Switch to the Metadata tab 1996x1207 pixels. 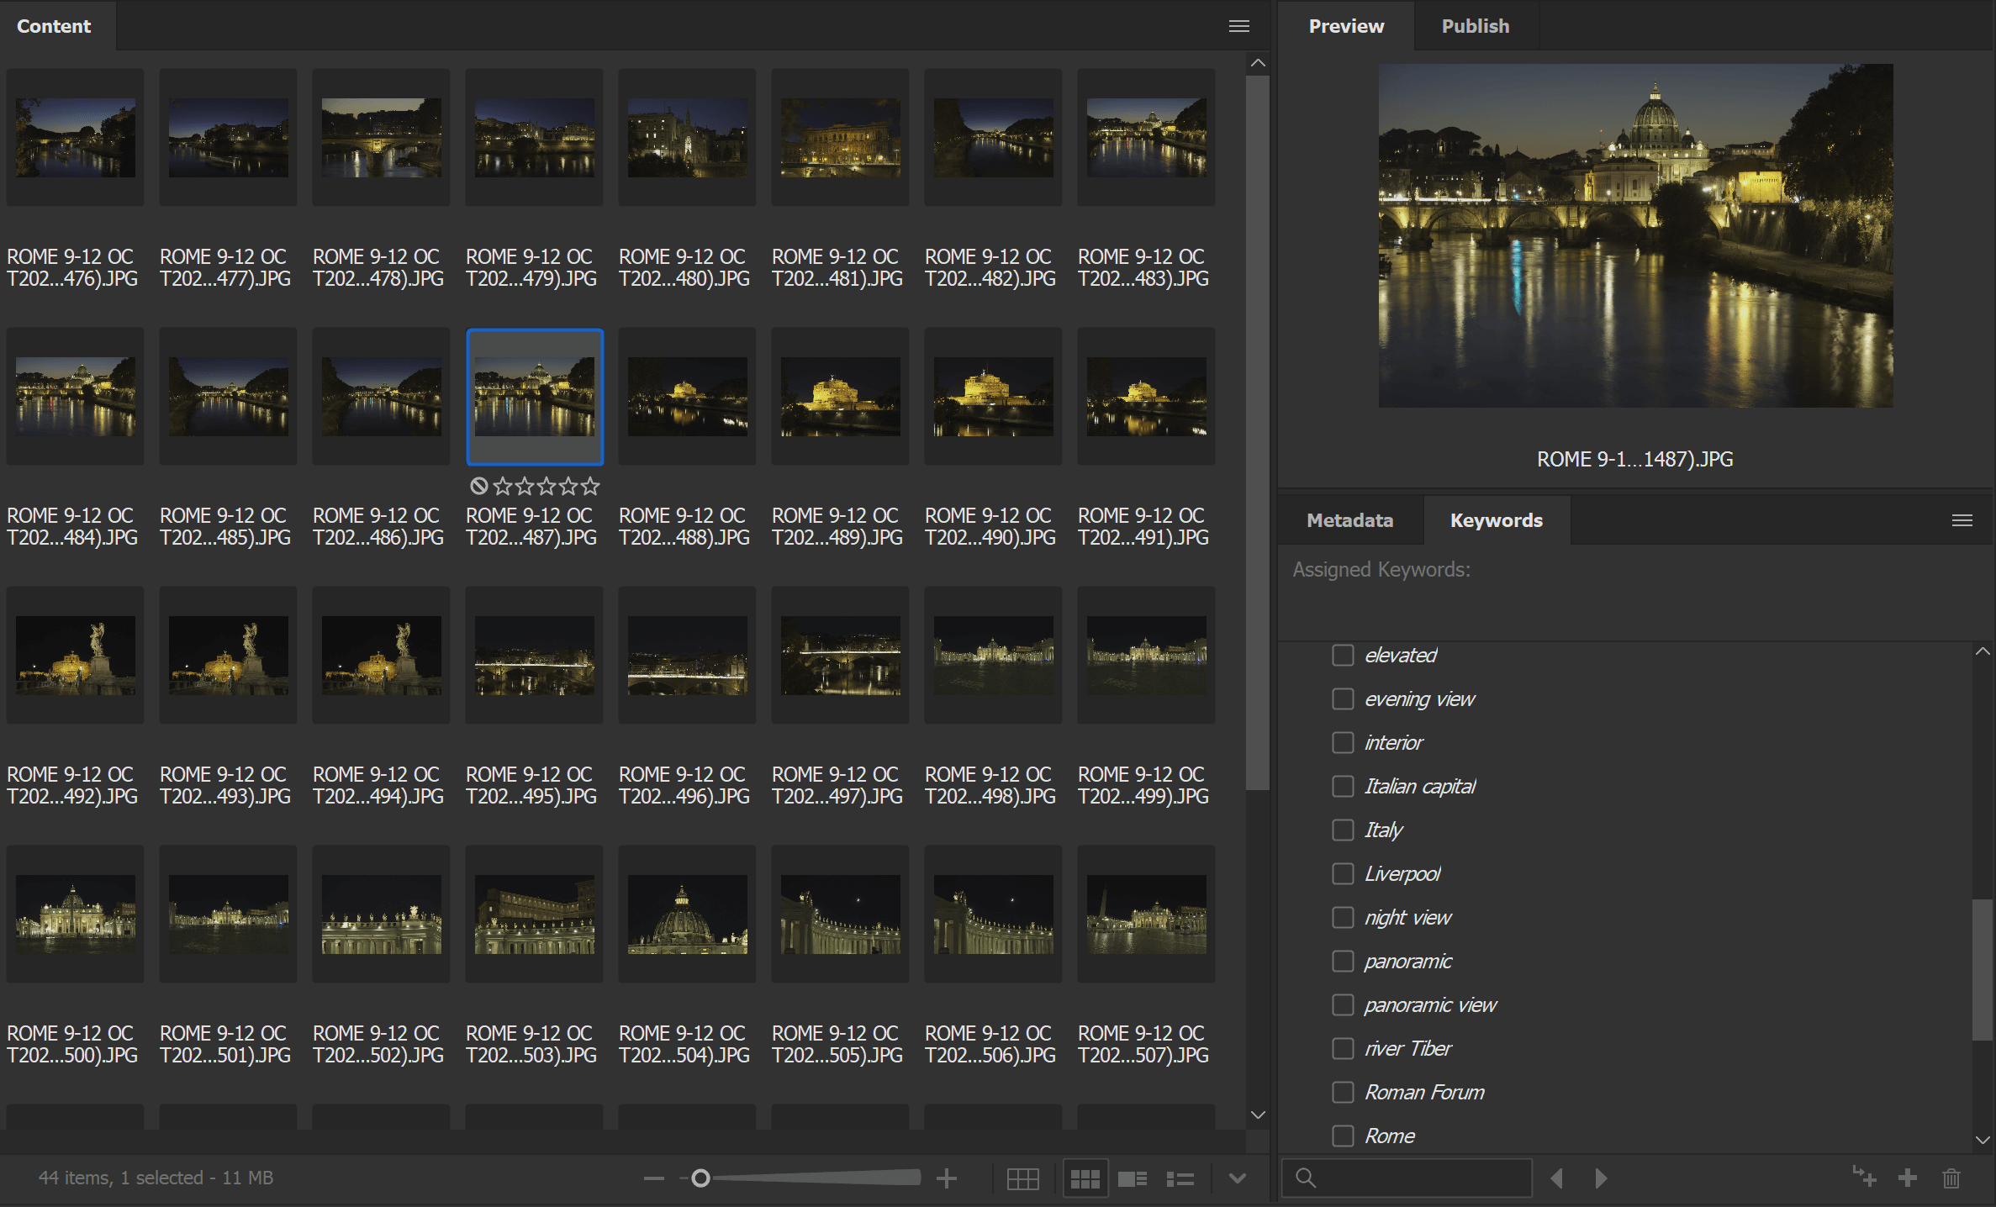[x=1349, y=519]
